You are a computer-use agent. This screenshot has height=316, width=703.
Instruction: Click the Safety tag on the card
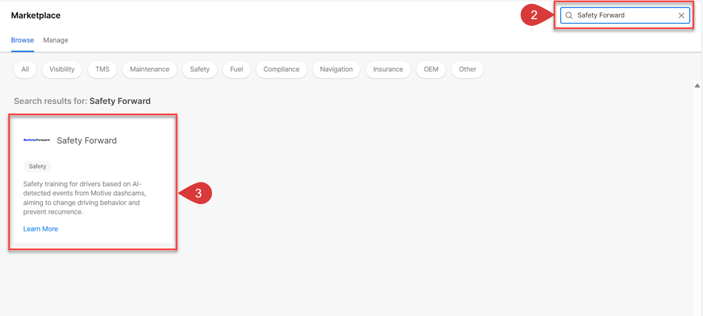(x=37, y=166)
